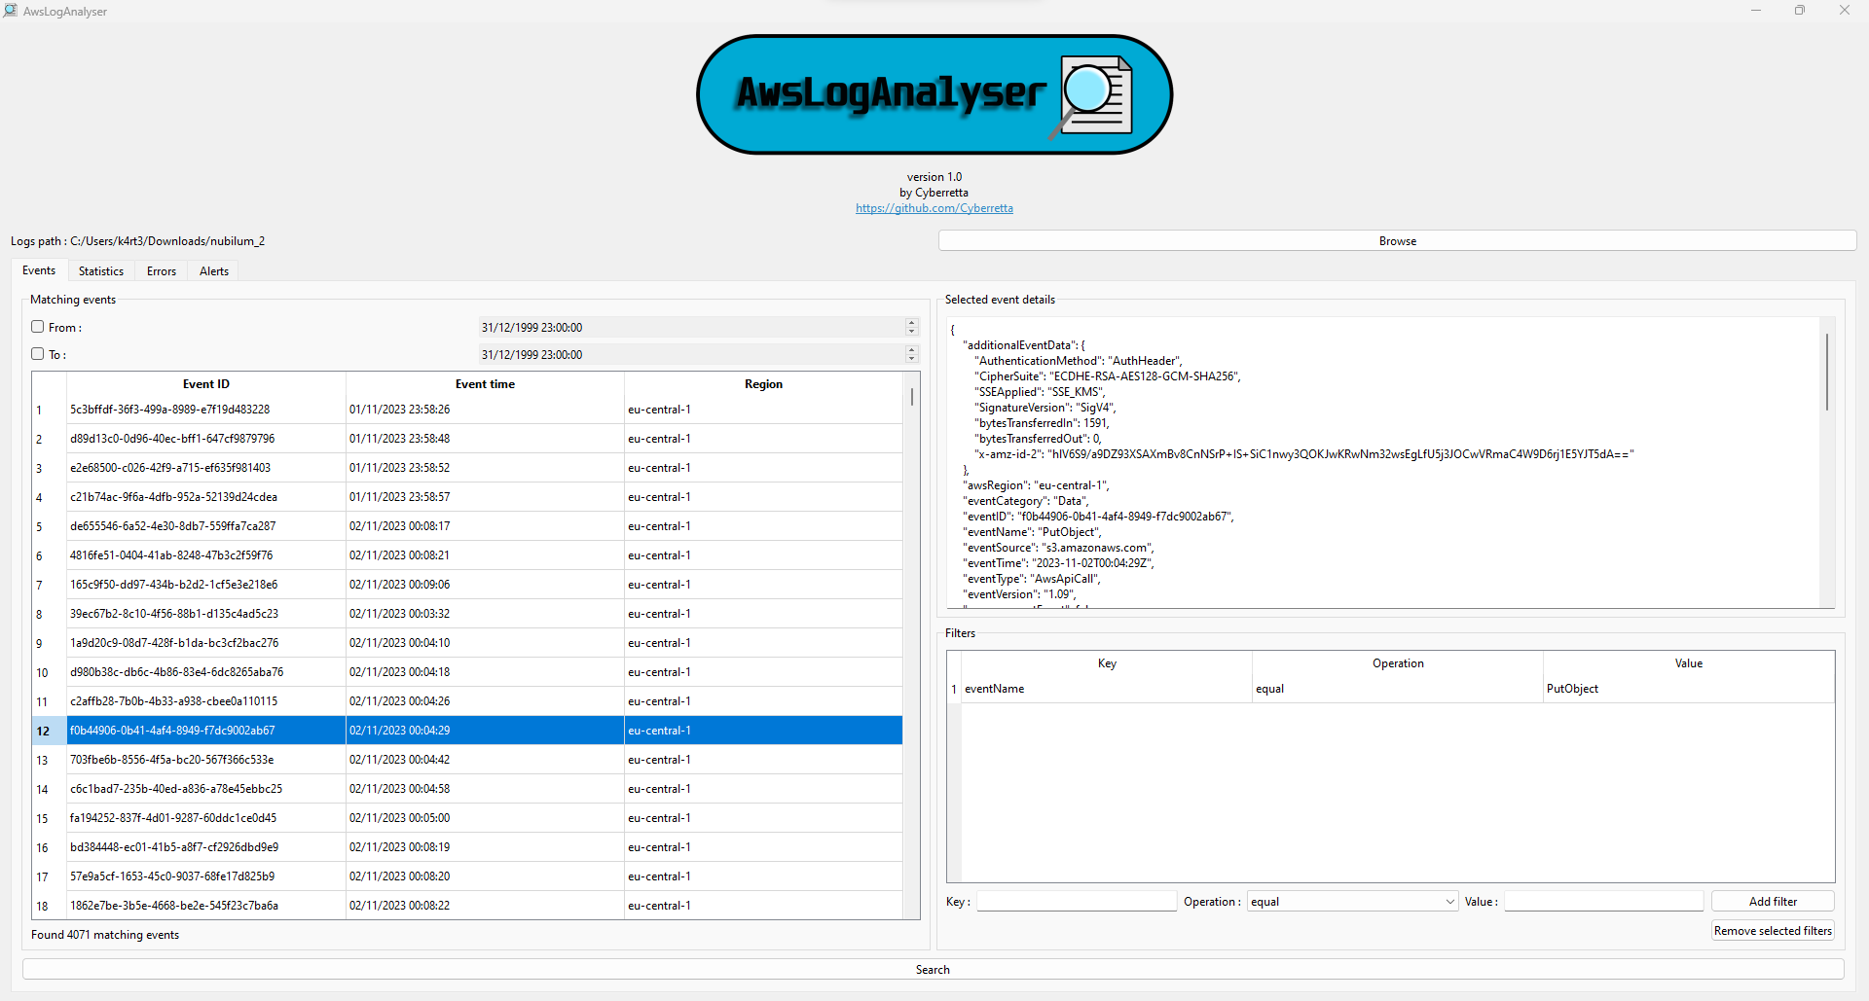Sort by the Event time column header
1869x1001 pixels.
485,384
